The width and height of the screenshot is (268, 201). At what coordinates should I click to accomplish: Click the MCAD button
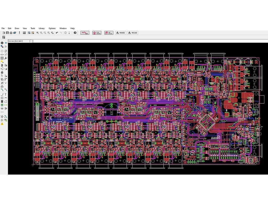click(x=133, y=33)
